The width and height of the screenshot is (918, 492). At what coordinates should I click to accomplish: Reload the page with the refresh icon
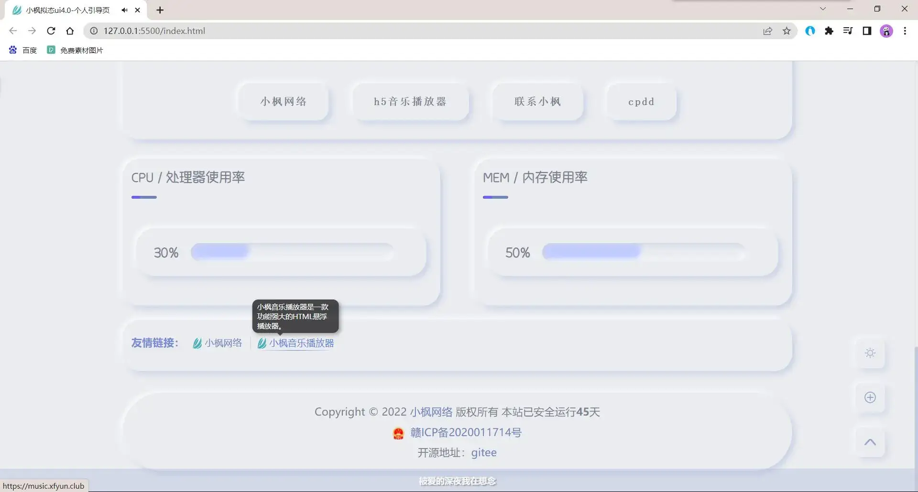tap(51, 31)
